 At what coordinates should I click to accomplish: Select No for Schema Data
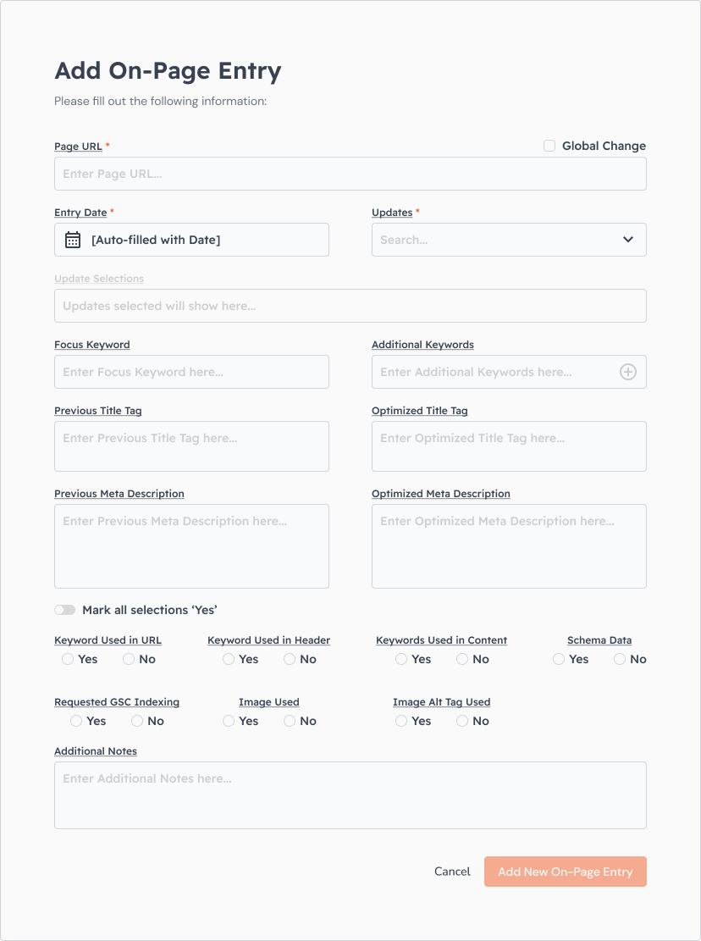[x=620, y=659]
